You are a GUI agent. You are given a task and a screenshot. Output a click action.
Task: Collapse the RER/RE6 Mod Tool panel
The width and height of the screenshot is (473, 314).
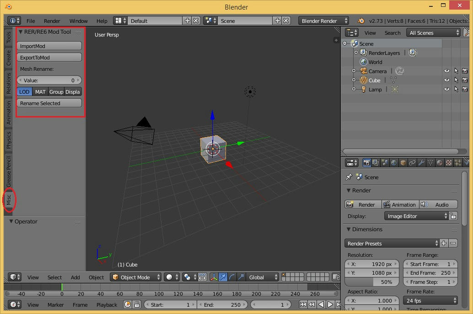pos(21,32)
